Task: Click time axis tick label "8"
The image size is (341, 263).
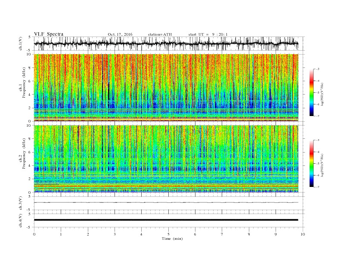Action: [x=249, y=234]
